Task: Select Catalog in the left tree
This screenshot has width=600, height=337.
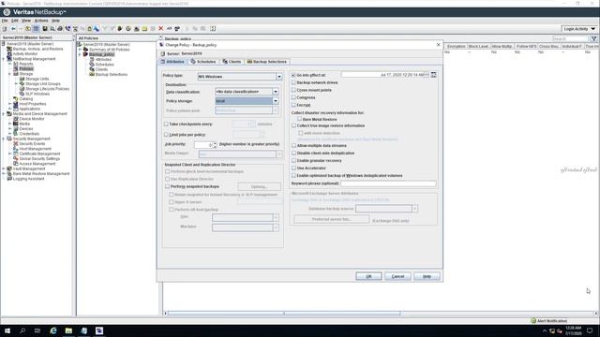Action: pyautogui.click(x=26, y=98)
